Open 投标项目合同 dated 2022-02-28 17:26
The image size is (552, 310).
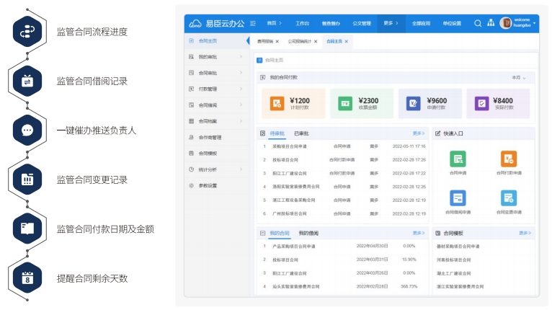(x=343, y=159)
